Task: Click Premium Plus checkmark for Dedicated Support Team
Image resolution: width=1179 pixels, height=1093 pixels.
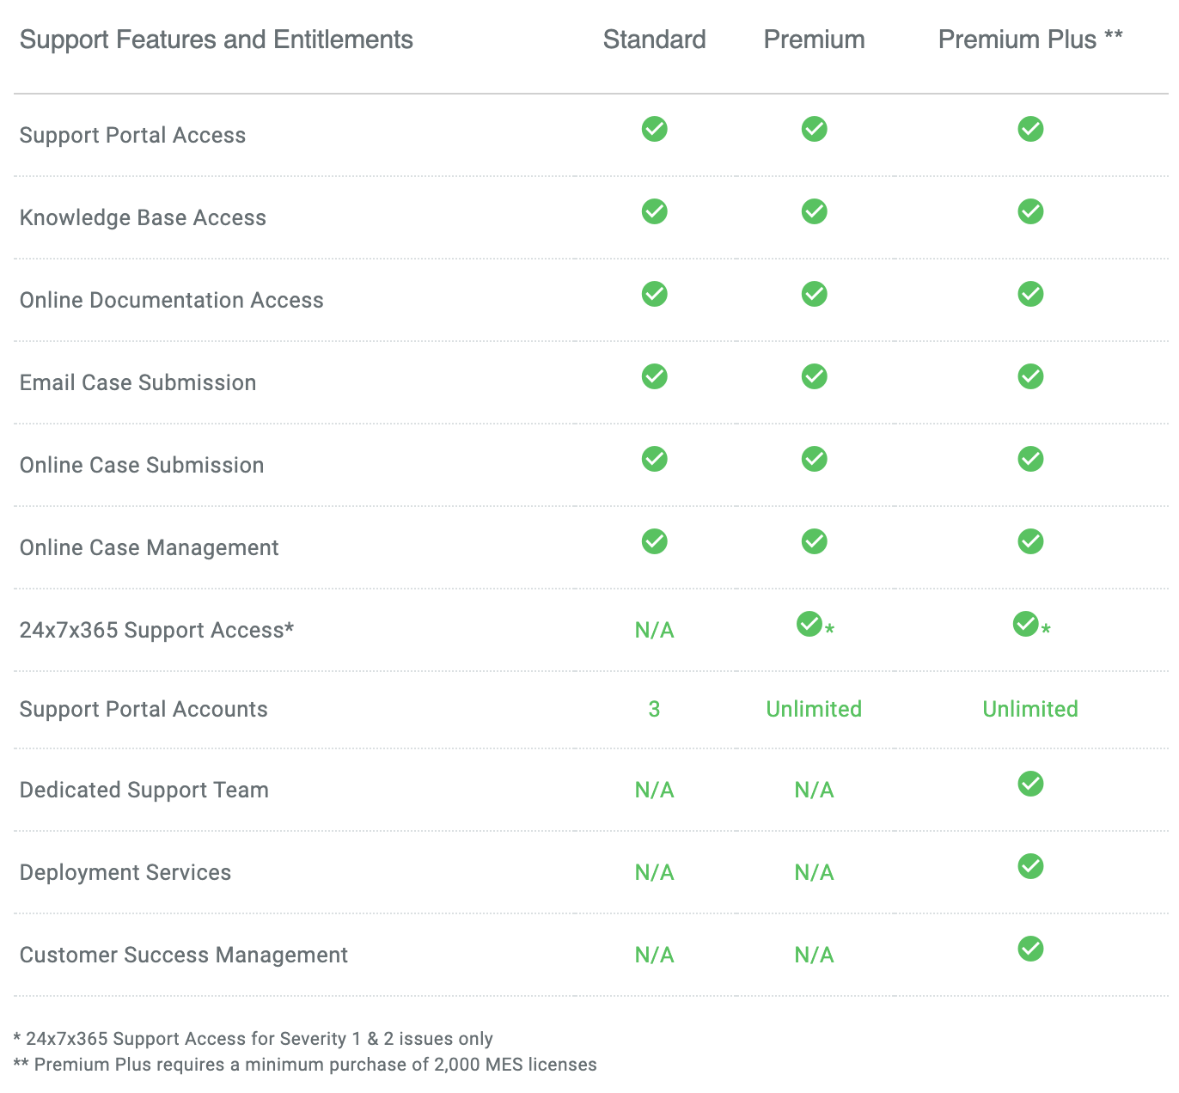Action: click(1029, 784)
